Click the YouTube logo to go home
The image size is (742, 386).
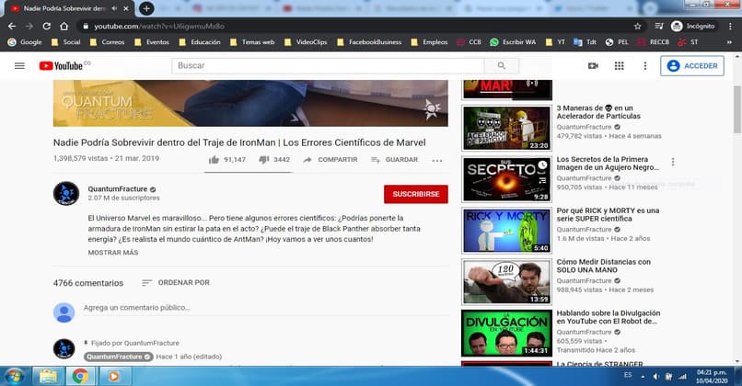coord(63,66)
